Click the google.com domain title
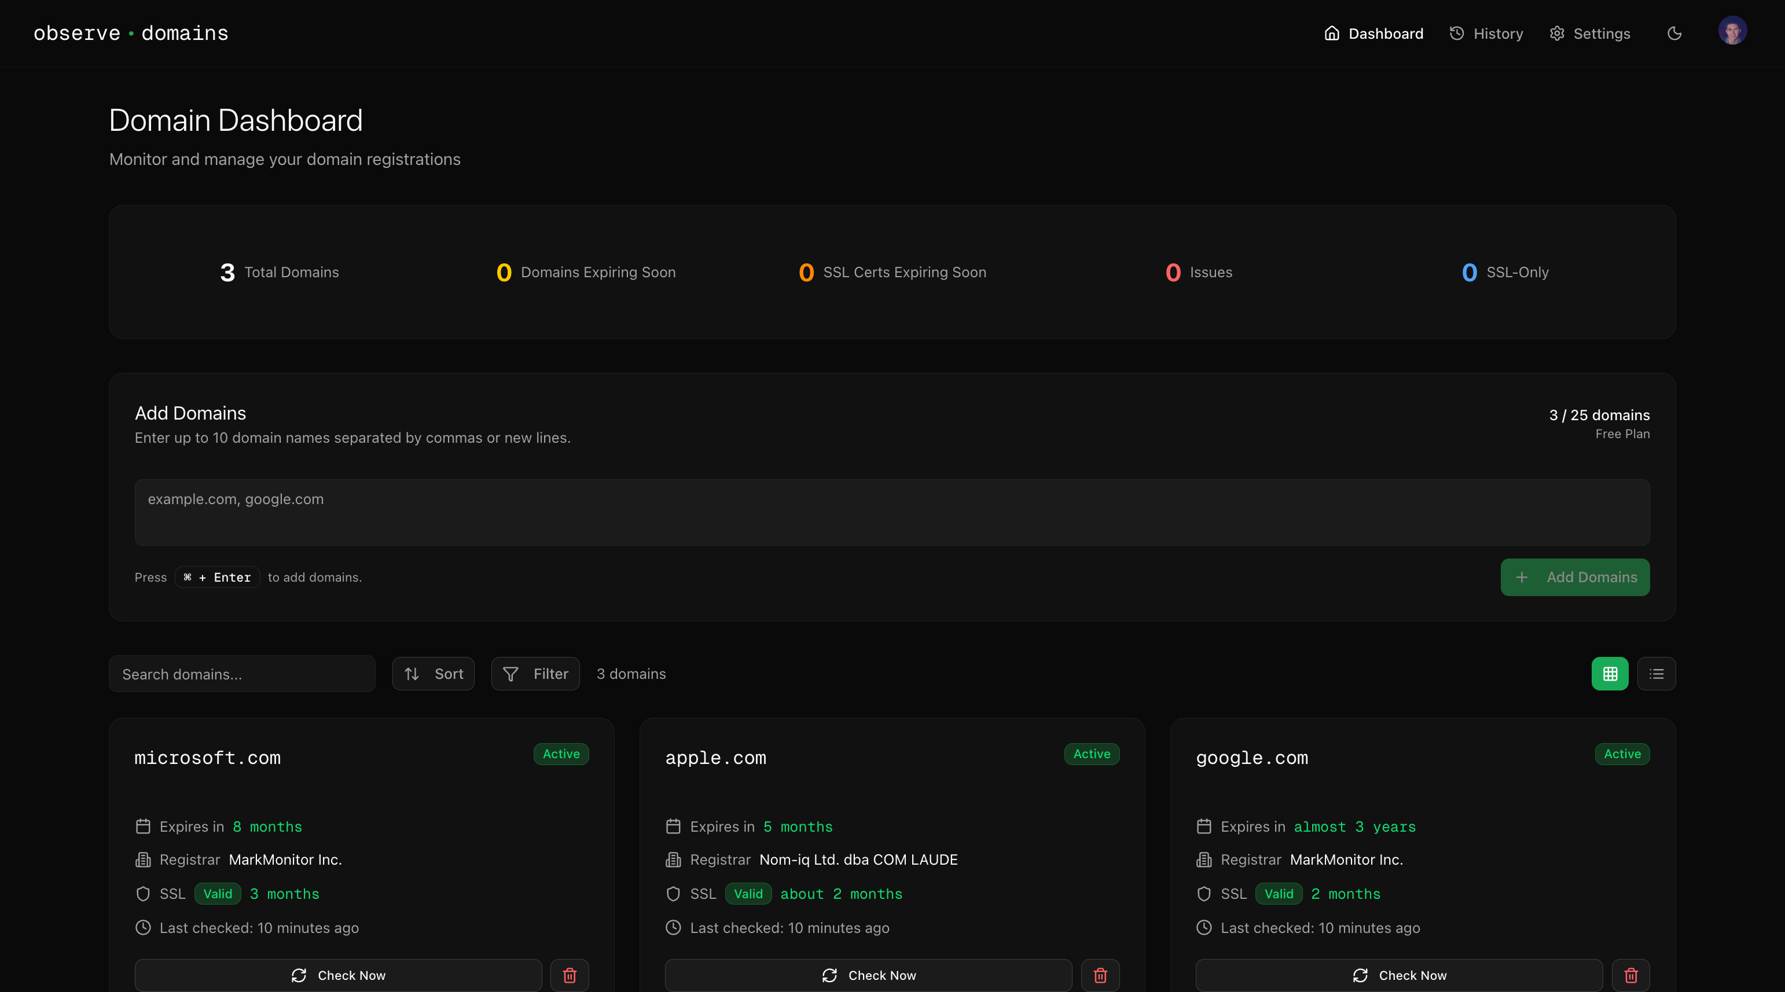The image size is (1785, 992). pyautogui.click(x=1252, y=758)
